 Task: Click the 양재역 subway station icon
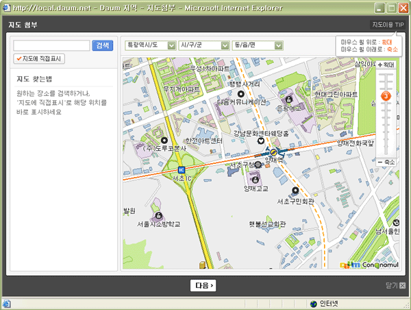273,152
